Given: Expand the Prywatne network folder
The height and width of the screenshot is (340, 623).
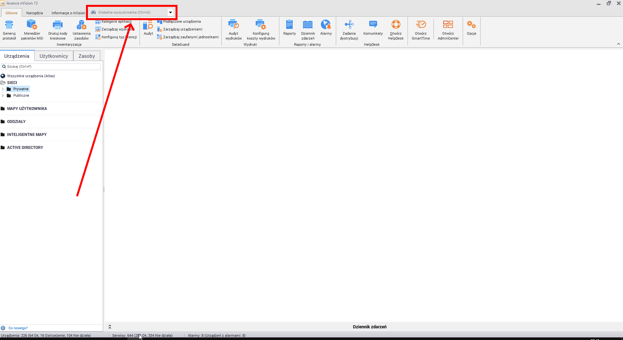Looking at the screenshot, I should pos(3,89).
